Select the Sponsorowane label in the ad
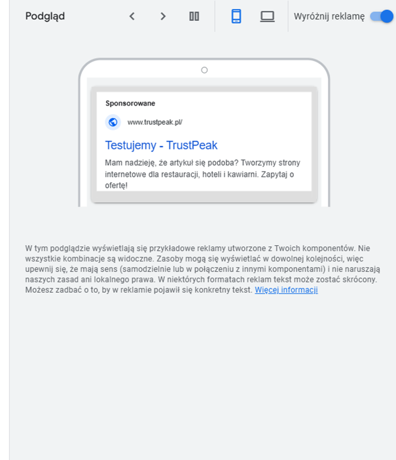Screen dimensions: 396x460 [x=130, y=104]
